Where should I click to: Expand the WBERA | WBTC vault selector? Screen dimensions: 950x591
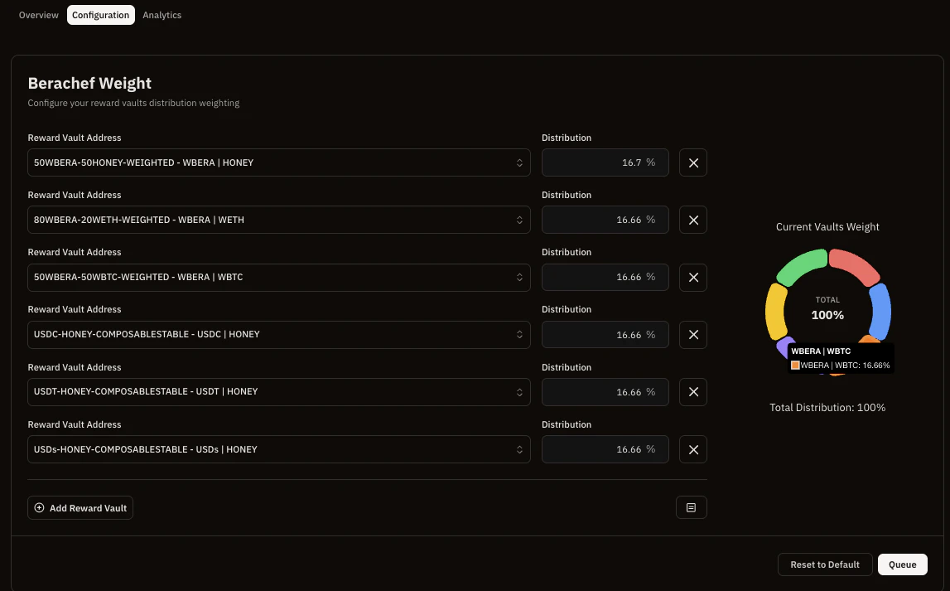pyautogui.click(x=279, y=277)
